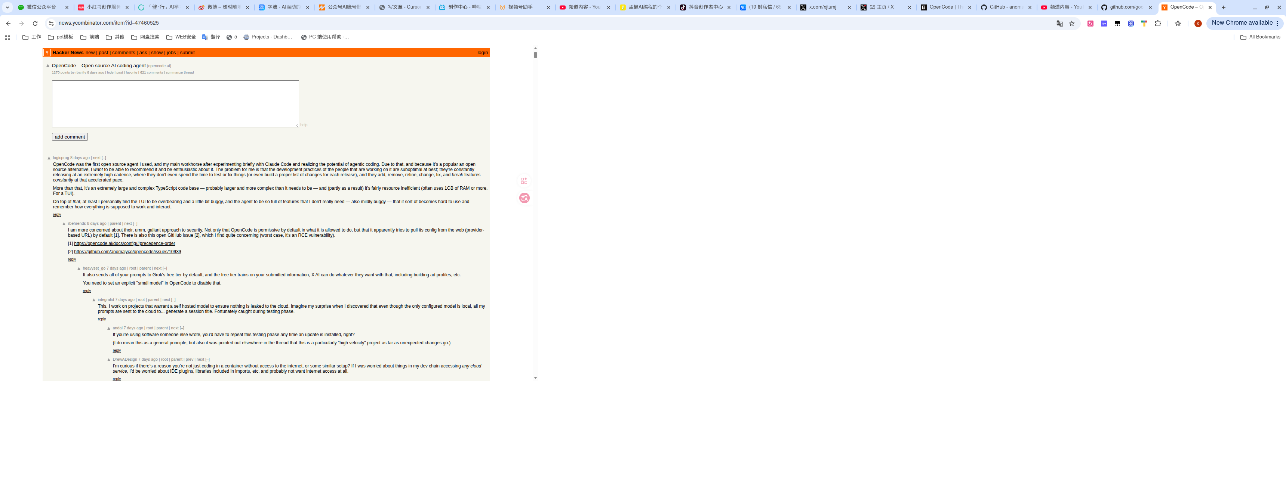Click inside the comment text area

tap(175, 104)
